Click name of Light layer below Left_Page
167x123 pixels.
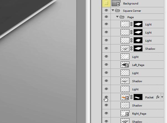pos(135,73)
